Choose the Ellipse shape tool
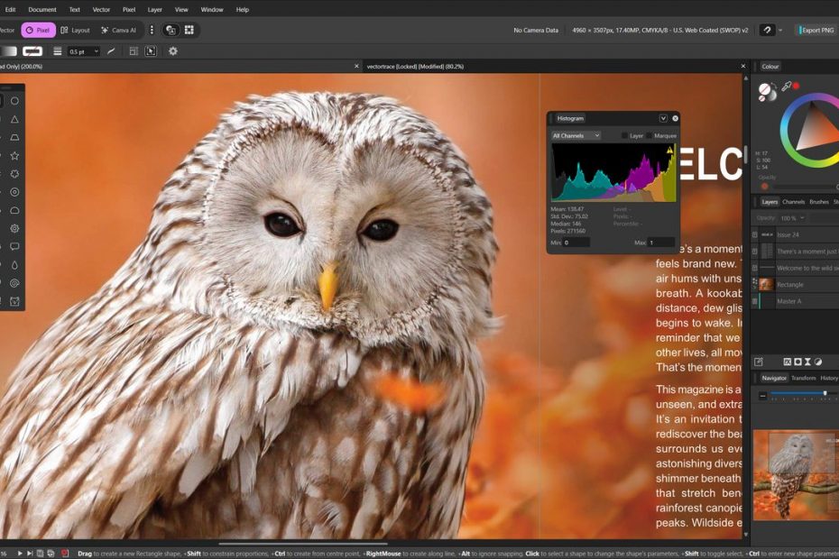 (14, 101)
